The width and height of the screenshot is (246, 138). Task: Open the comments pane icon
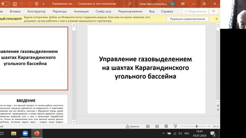pos(214,11)
